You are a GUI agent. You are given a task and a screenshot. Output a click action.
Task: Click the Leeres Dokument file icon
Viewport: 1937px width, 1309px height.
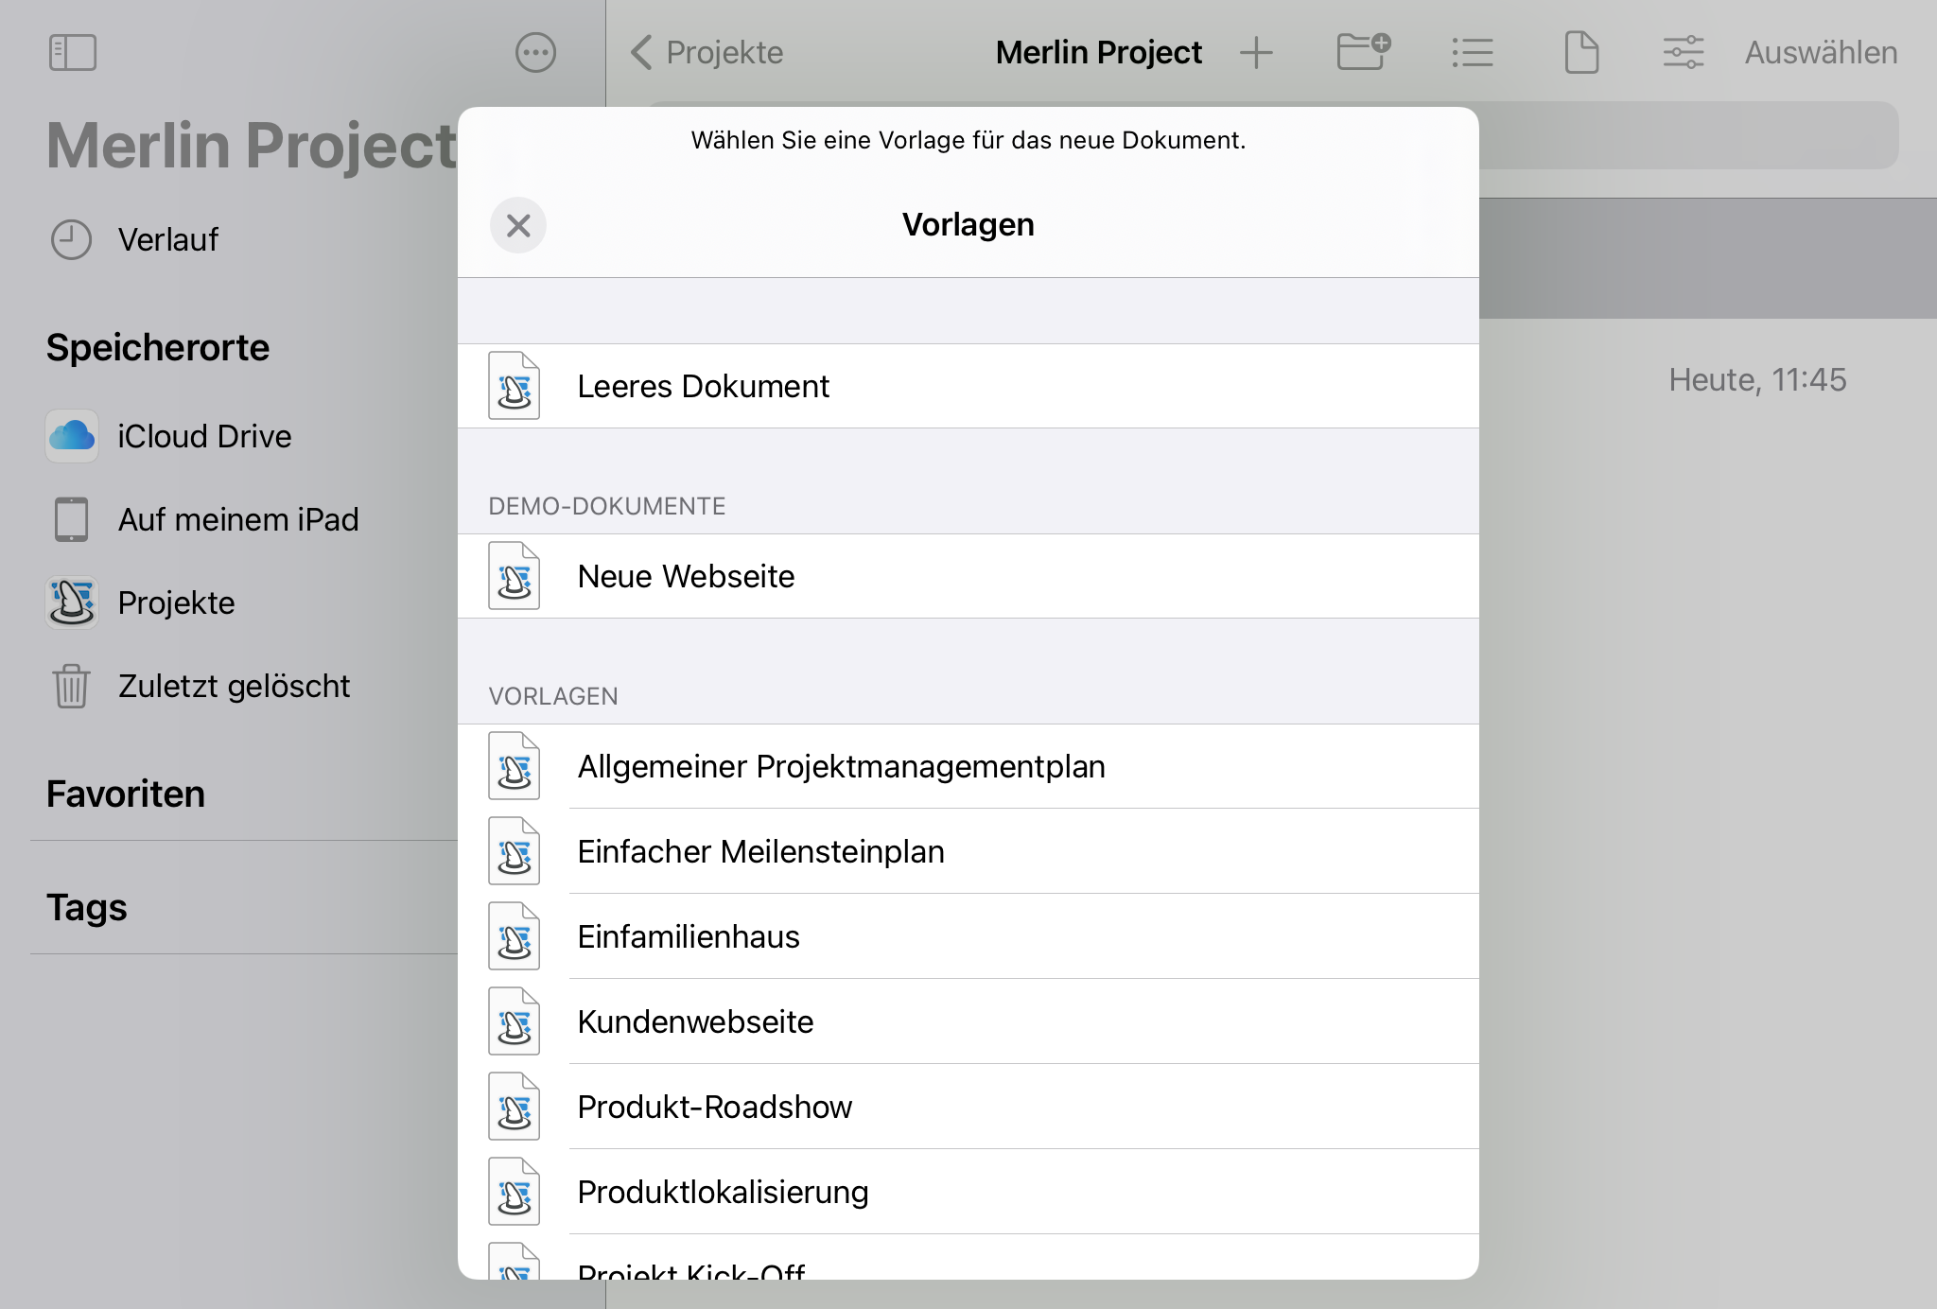pos(515,386)
